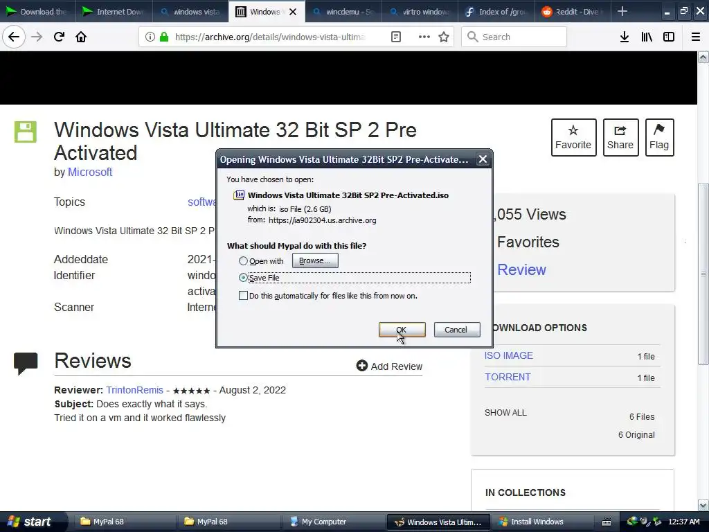This screenshot has height=532, width=709.
Task: Open a new tab with the plus button
Action: (622, 11)
